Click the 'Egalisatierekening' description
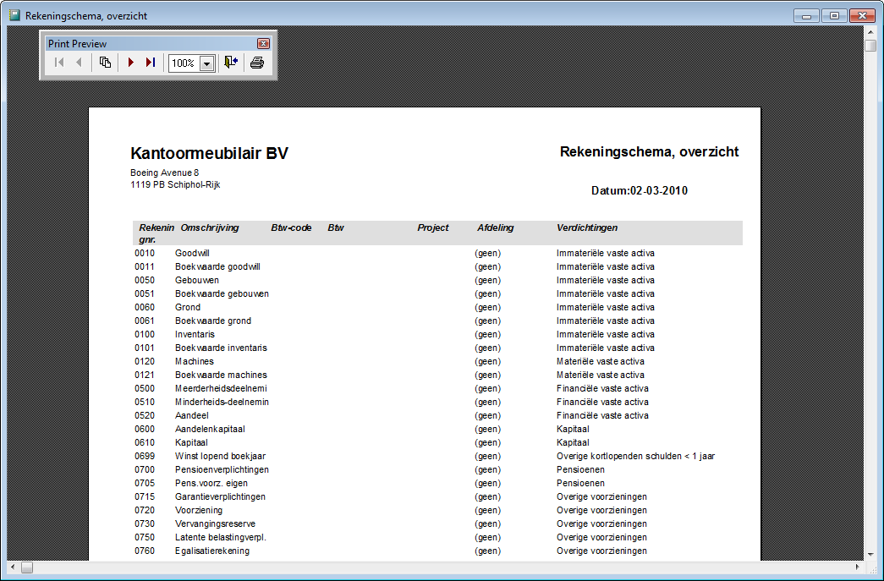The width and height of the screenshot is (884, 581). tap(212, 551)
